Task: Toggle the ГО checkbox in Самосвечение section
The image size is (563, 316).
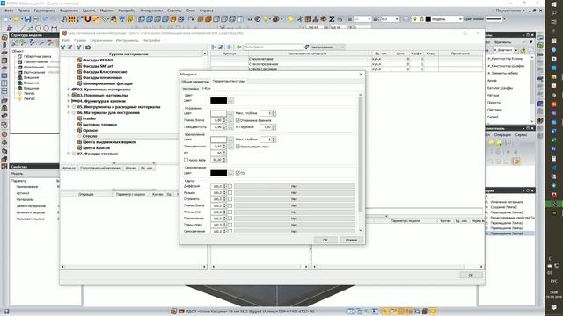Action: click(238, 173)
